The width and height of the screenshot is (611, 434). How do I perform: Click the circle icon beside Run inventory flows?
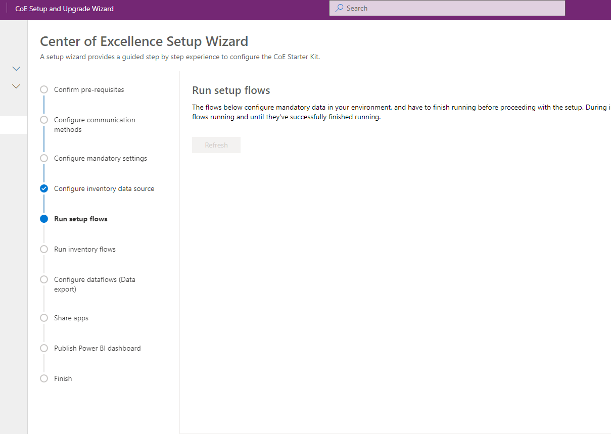click(44, 249)
